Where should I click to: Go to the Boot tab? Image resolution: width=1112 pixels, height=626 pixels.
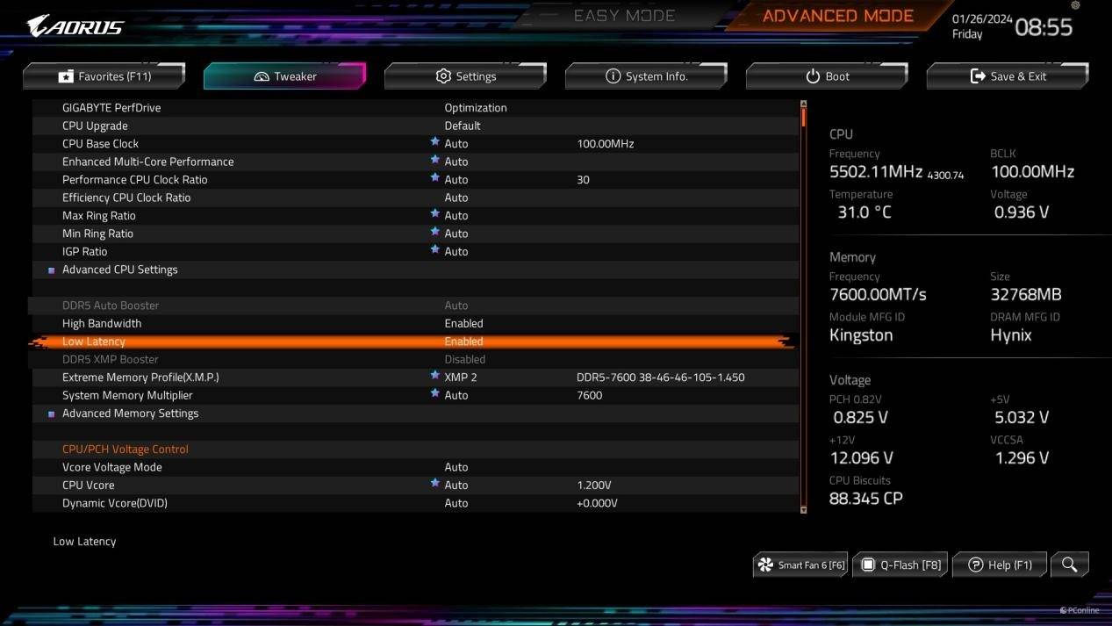pyautogui.click(x=827, y=76)
